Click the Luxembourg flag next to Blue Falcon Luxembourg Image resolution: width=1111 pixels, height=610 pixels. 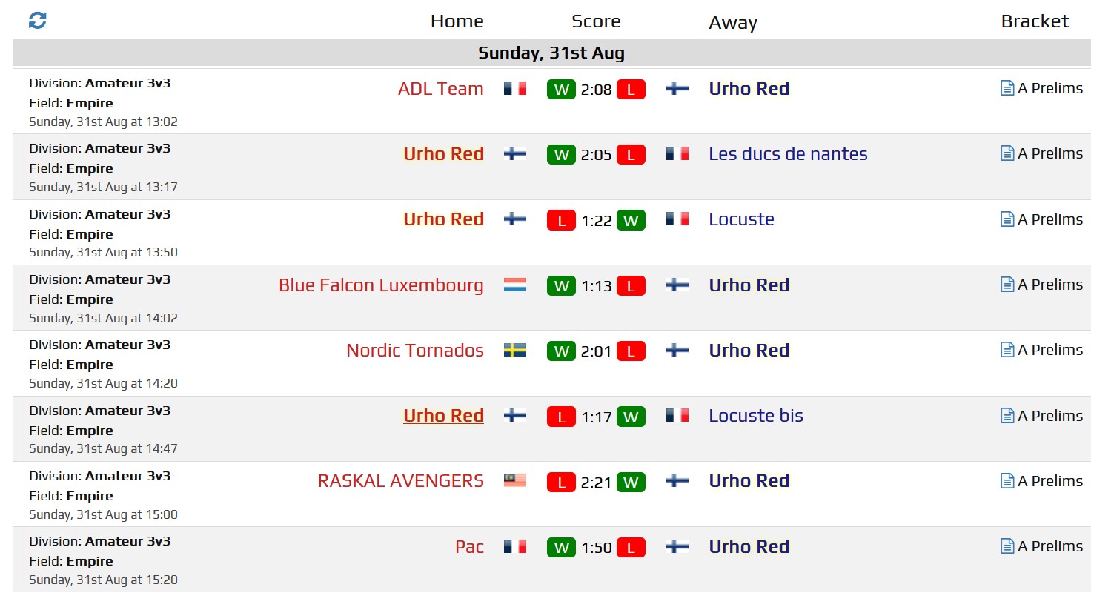point(515,285)
